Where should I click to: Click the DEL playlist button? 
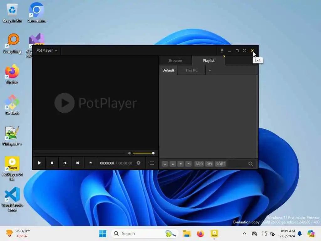(x=209, y=164)
